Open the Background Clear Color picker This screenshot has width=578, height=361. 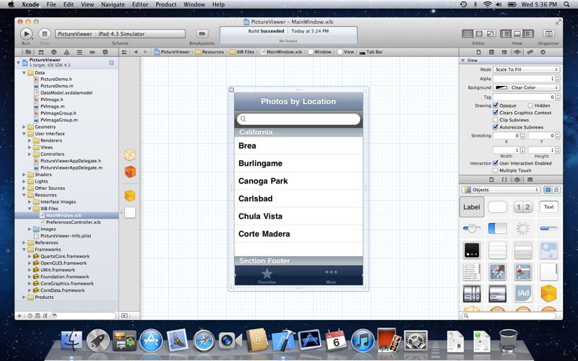click(x=526, y=87)
